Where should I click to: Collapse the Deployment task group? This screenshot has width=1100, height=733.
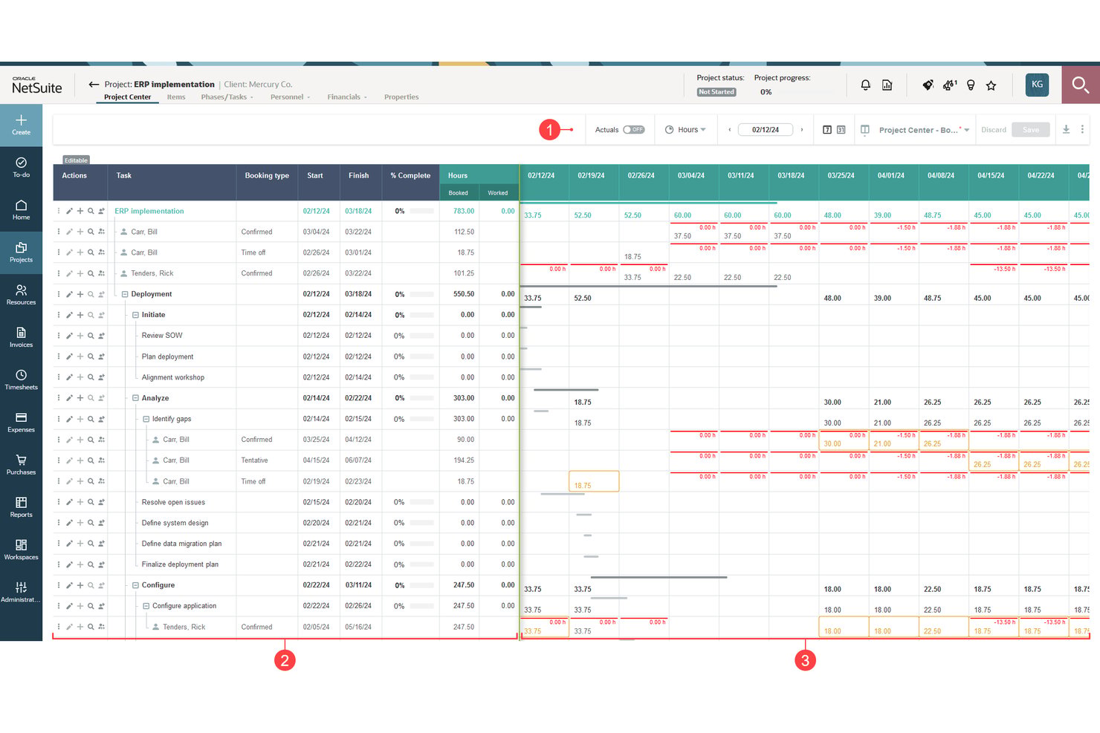(x=125, y=294)
